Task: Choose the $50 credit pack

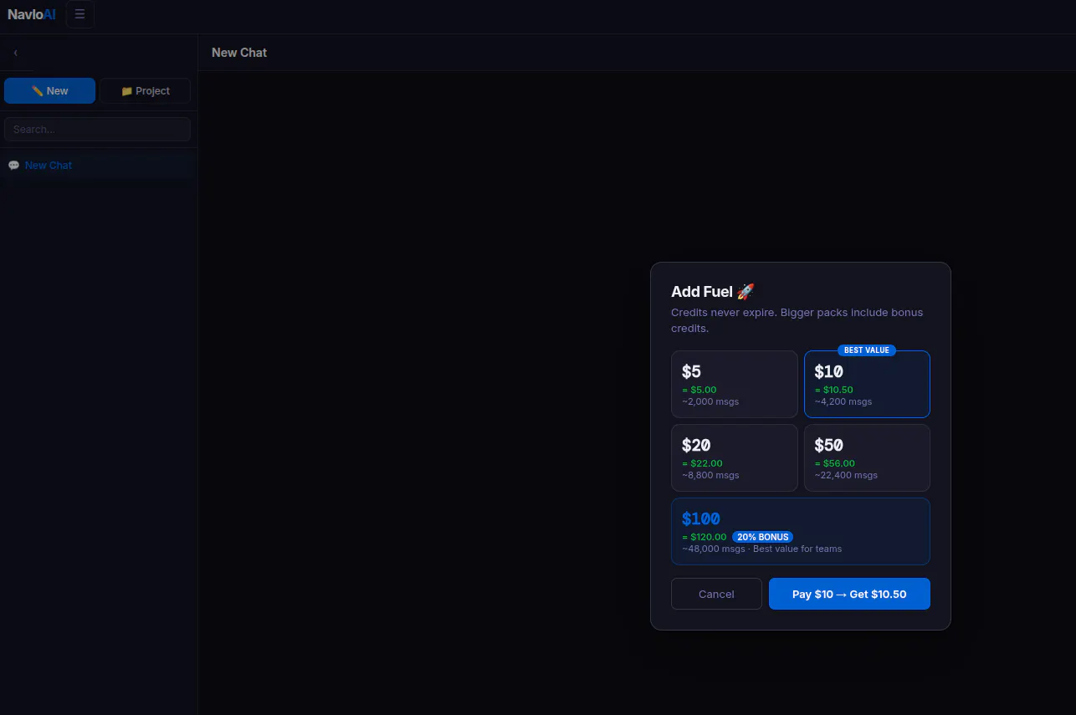Action: point(867,457)
